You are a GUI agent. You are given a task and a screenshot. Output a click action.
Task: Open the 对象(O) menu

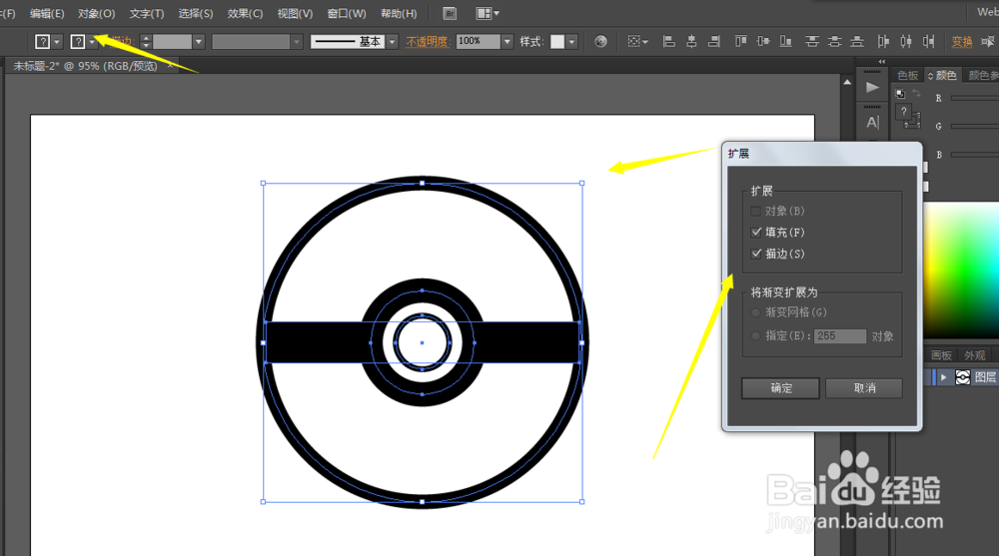96,13
